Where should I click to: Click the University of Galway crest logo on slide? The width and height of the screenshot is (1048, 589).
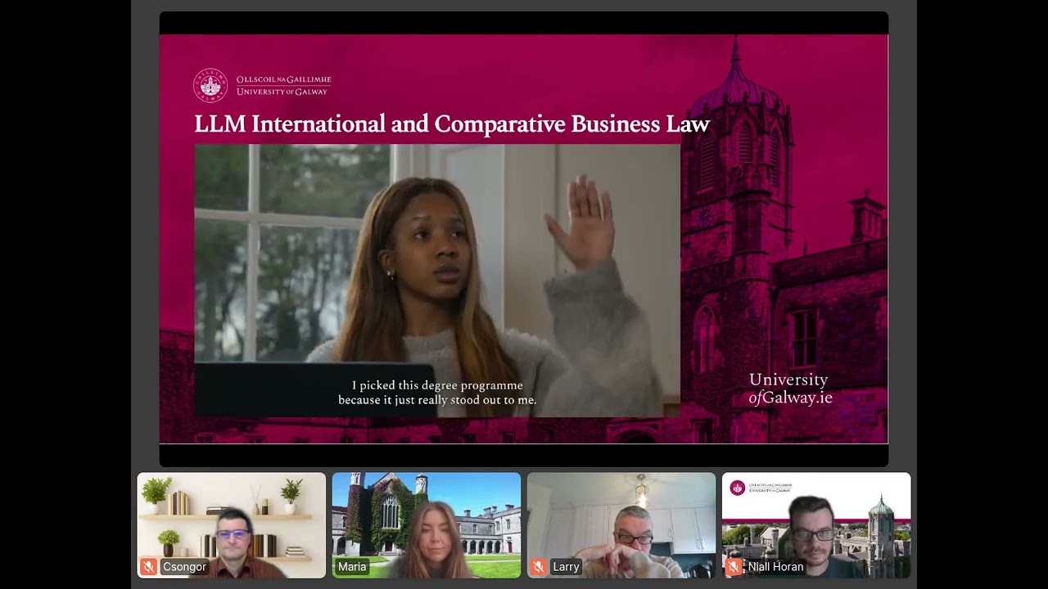click(x=210, y=85)
